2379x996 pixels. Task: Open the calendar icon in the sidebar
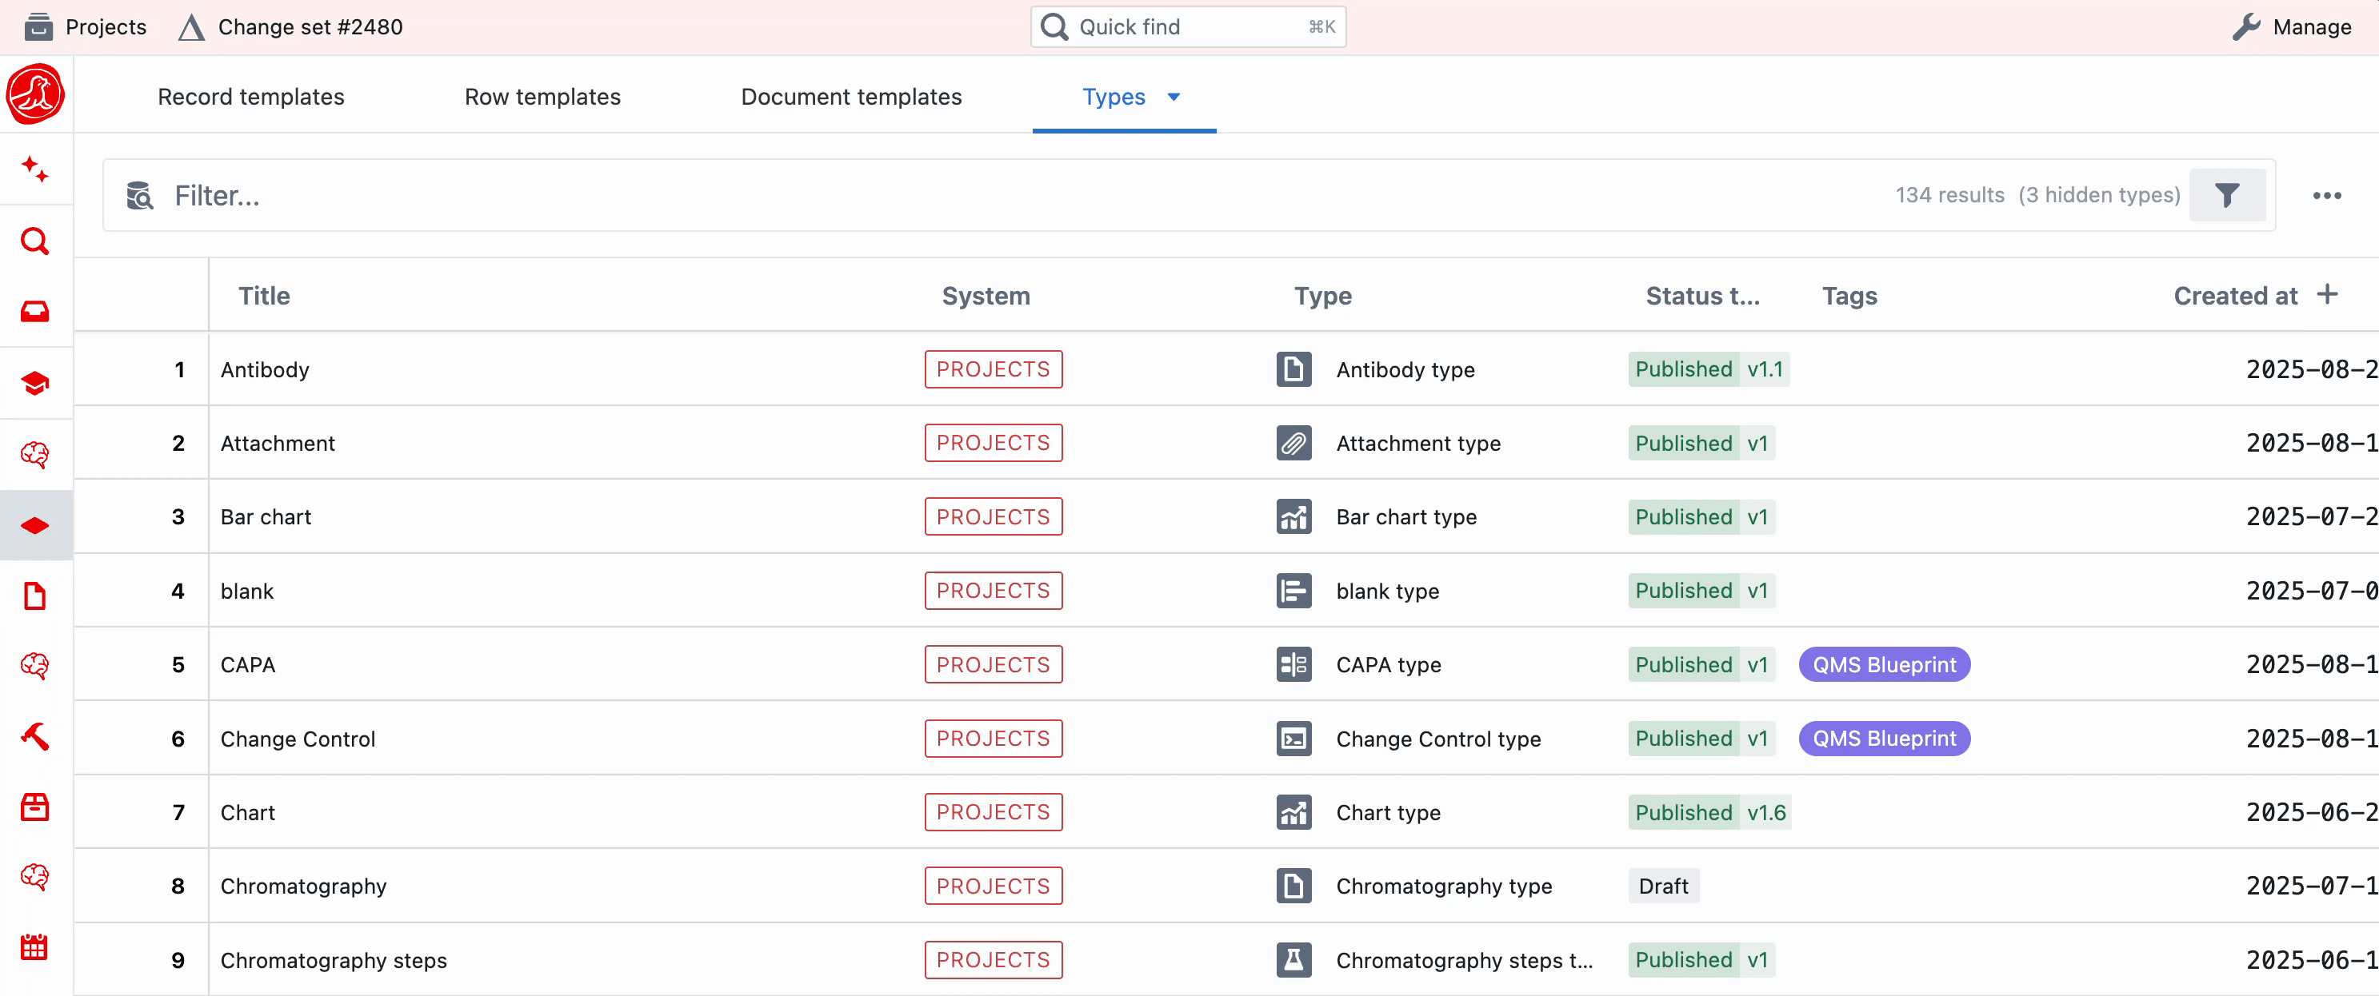pyautogui.click(x=35, y=946)
